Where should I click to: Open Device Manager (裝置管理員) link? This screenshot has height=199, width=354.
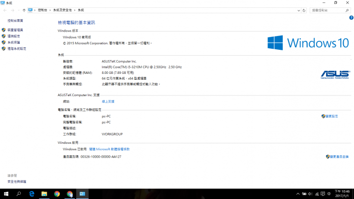click(15, 30)
